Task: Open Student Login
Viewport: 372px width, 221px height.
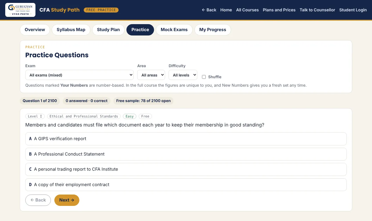Action: pyautogui.click(x=353, y=10)
